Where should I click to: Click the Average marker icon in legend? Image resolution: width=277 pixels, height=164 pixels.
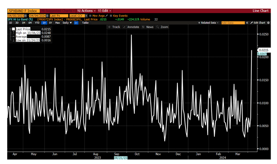click(14, 36)
